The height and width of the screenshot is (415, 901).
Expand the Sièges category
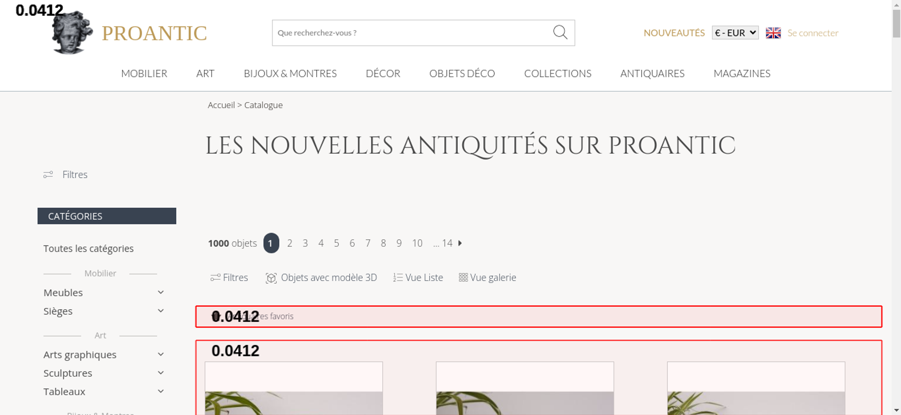[x=161, y=311]
